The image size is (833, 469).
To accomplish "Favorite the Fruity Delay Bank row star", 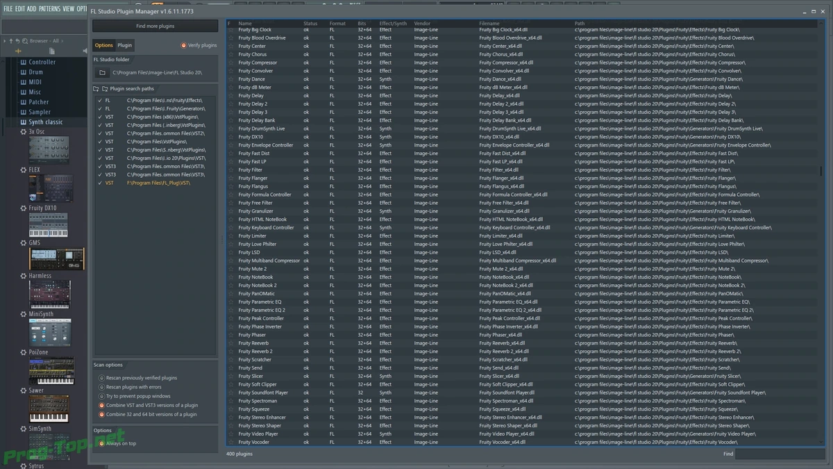I will (231, 120).
